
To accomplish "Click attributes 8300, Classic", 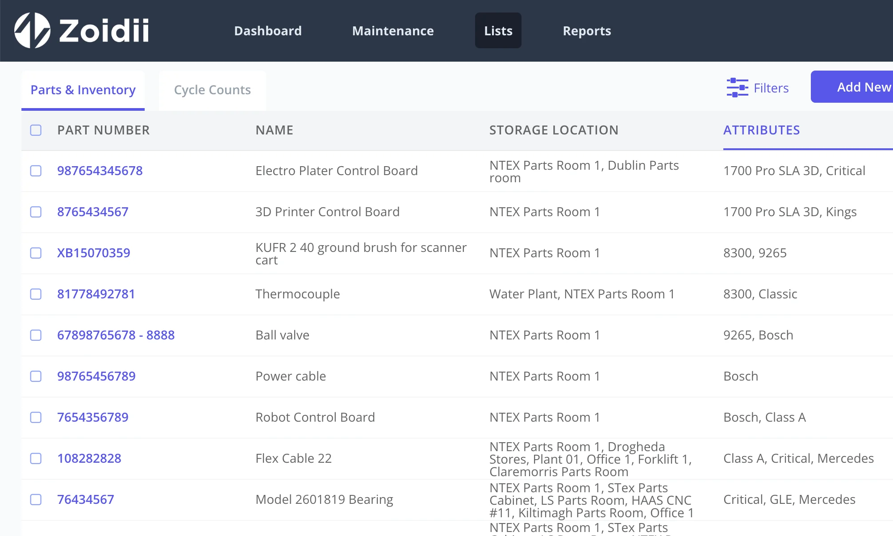I will click(x=760, y=294).
